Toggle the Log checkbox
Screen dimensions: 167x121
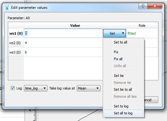pos(13,88)
